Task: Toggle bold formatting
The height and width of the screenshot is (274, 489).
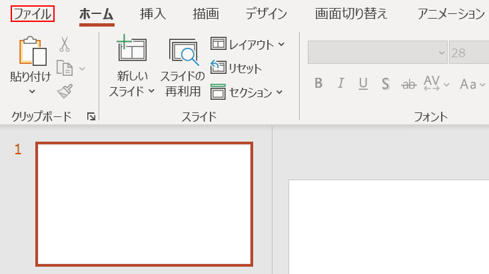Action: tap(318, 83)
